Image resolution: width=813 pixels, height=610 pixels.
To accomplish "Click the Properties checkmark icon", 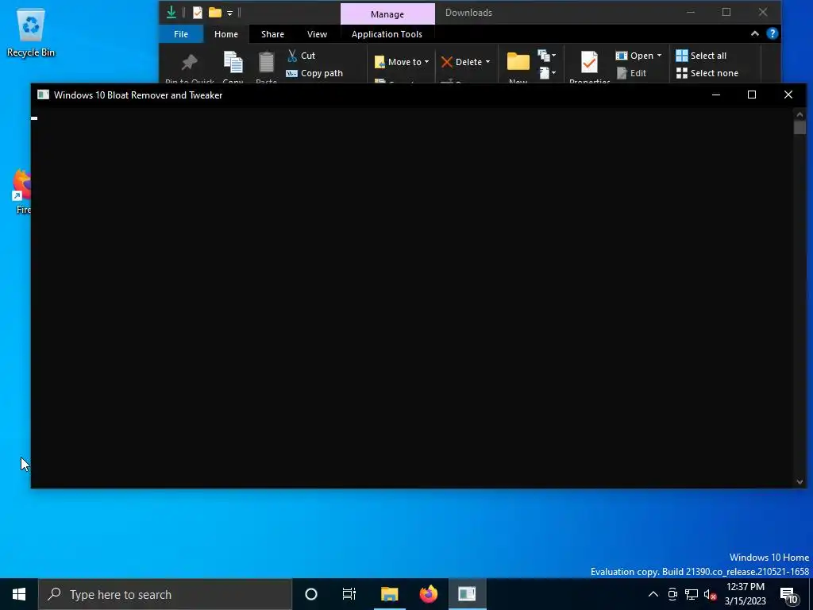I will (x=589, y=63).
